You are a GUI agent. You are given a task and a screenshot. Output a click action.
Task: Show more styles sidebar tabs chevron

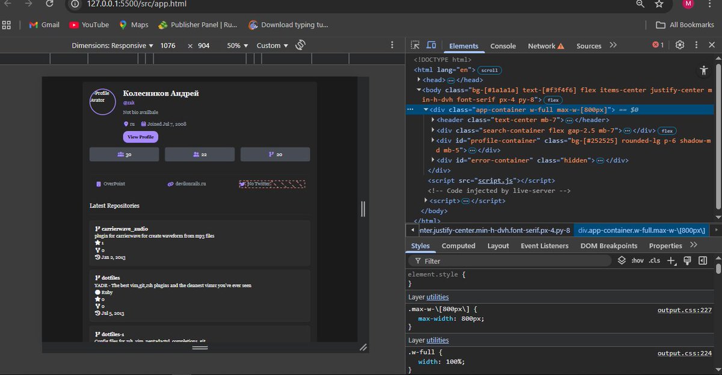[x=694, y=245]
